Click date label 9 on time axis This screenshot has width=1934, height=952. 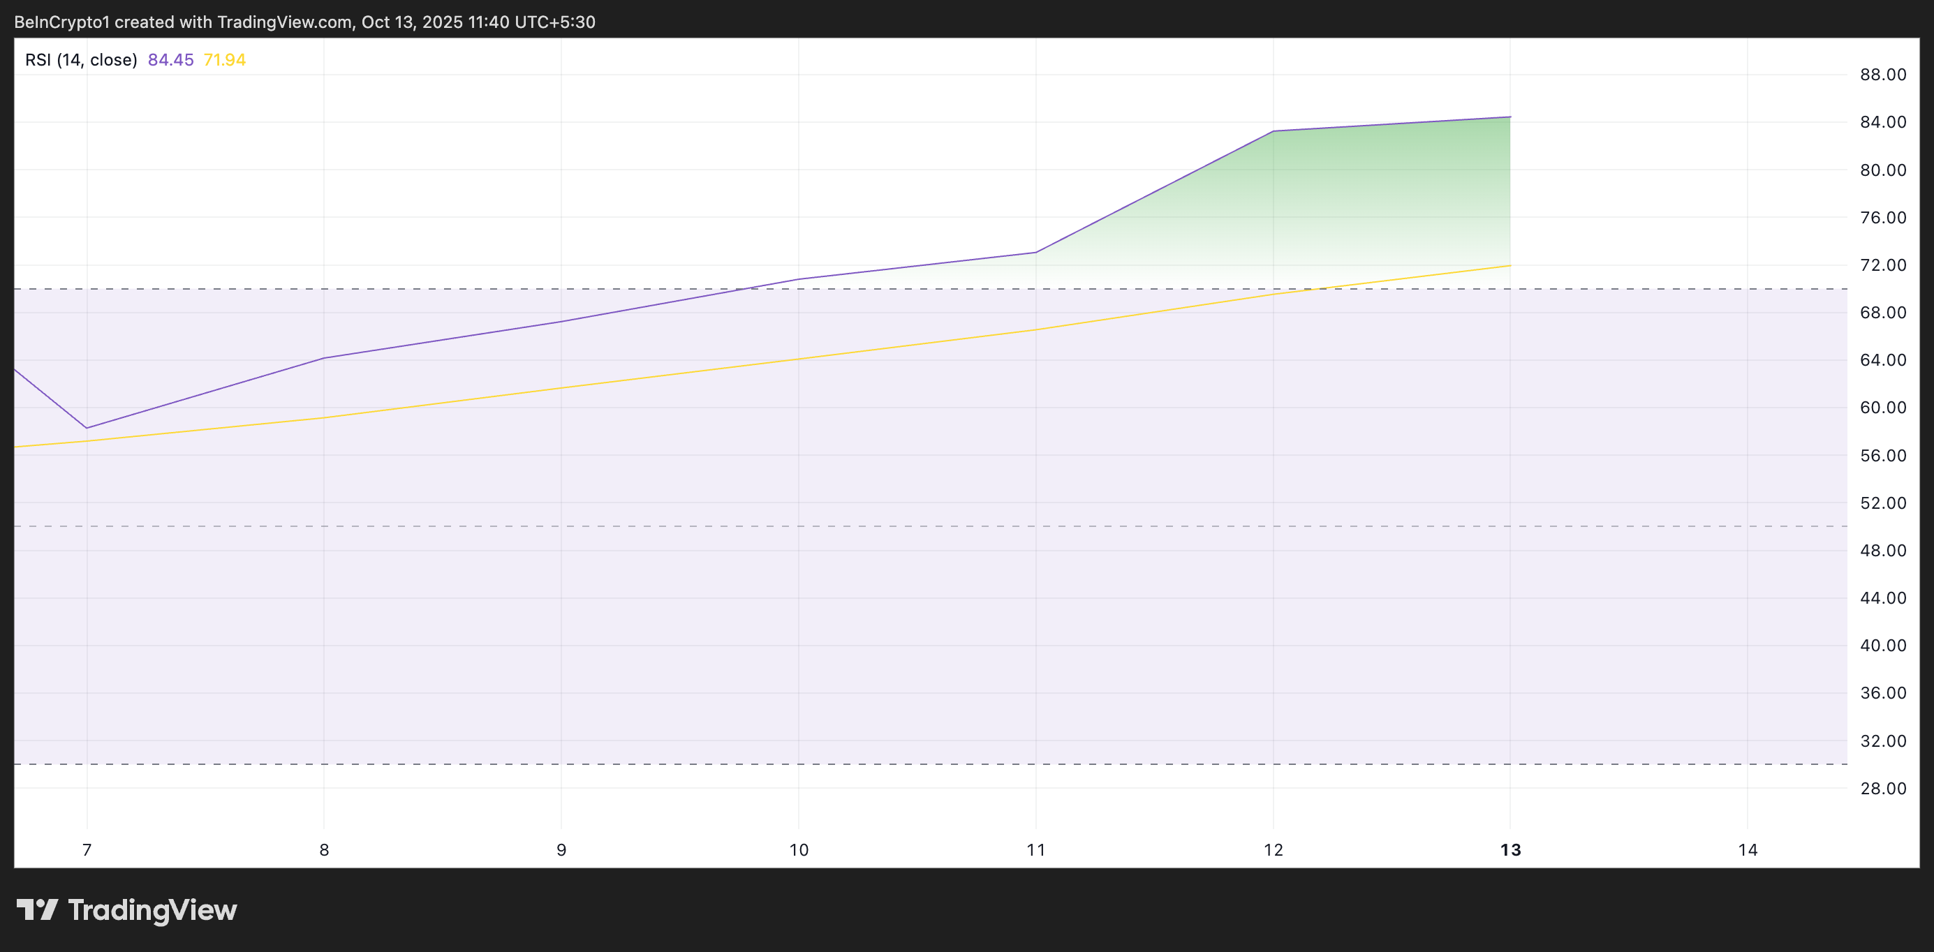click(561, 850)
